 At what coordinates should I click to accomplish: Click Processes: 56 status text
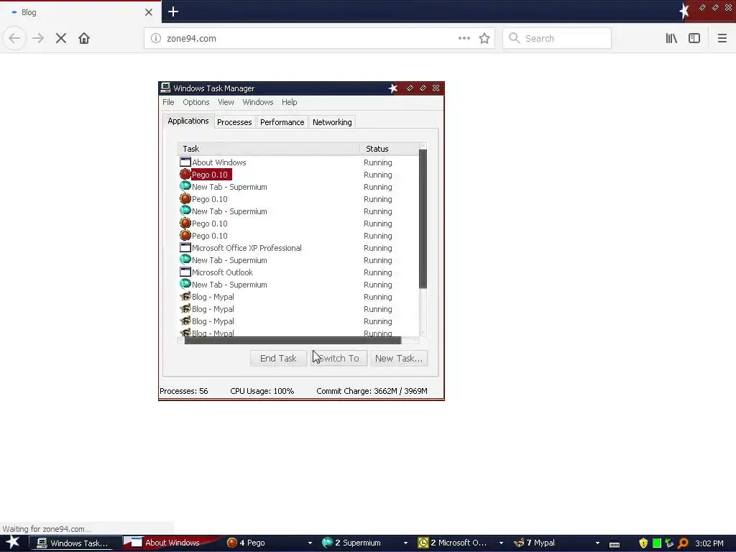183,391
